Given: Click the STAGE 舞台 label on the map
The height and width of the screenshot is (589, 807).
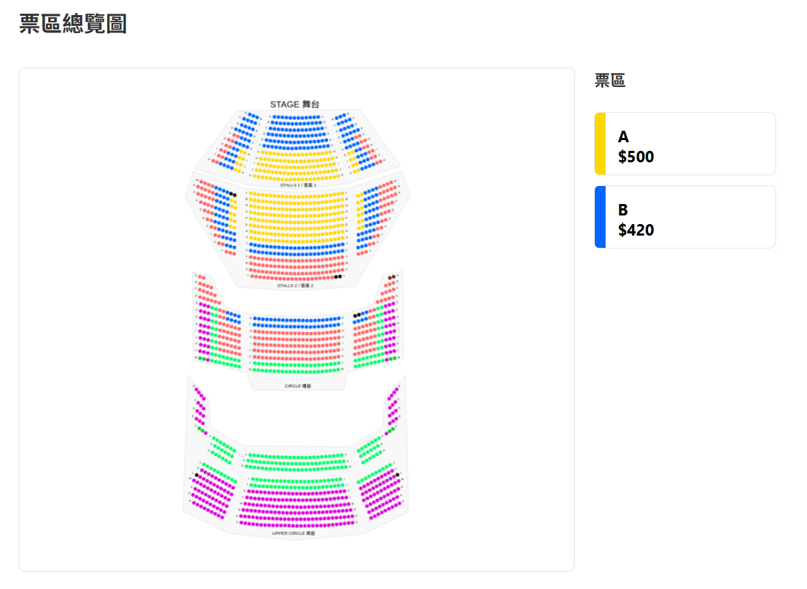Looking at the screenshot, I should 294,104.
